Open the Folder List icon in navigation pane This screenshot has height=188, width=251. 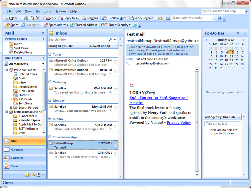pyautogui.click(x=33, y=175)
